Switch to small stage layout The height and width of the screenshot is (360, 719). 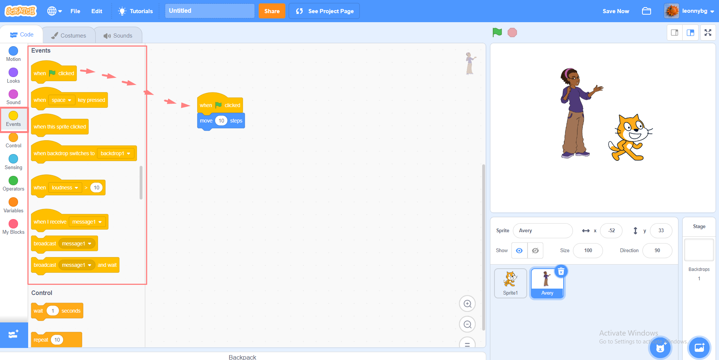674,33
